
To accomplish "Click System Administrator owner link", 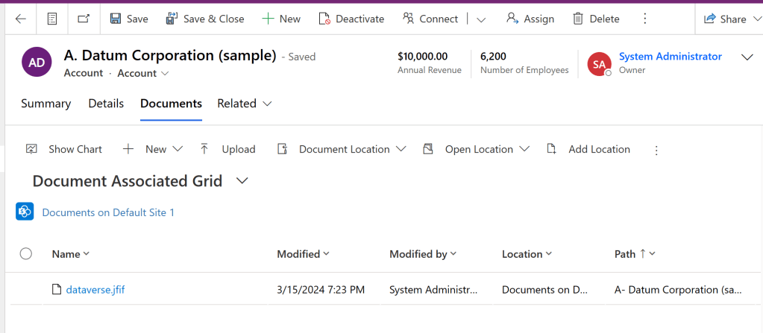I will click(670, 57).
